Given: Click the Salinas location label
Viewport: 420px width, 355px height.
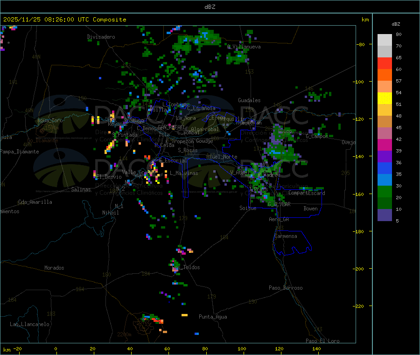Looking at the screenshot, I should click(x=81, y=189).
